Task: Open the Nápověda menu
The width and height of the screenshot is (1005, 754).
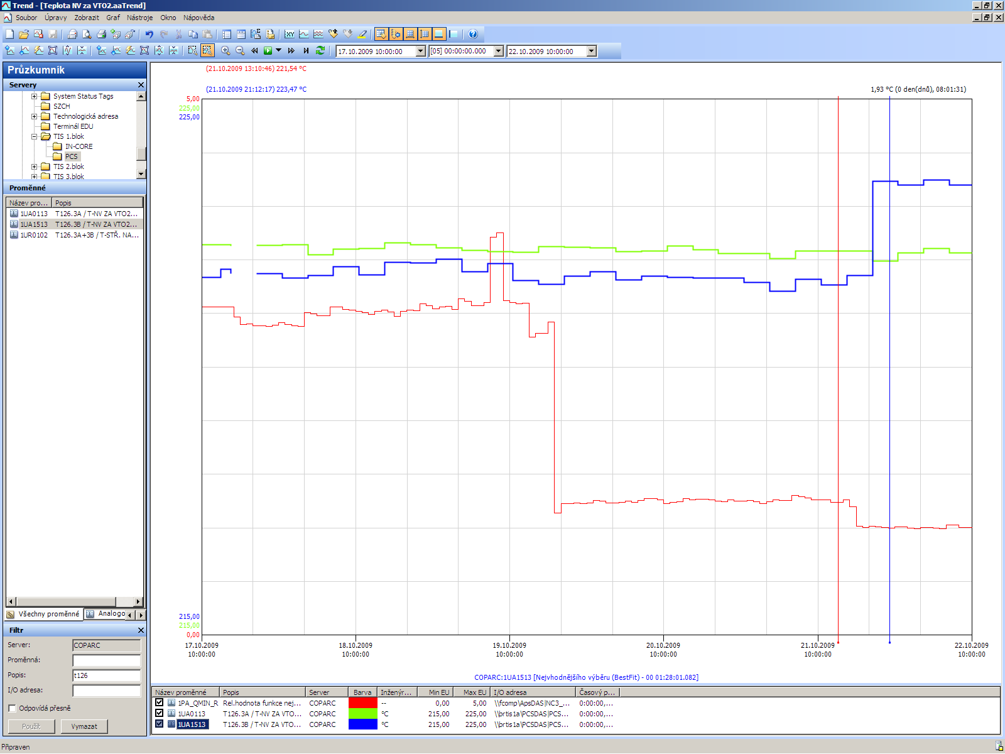Action: (198, 18)
